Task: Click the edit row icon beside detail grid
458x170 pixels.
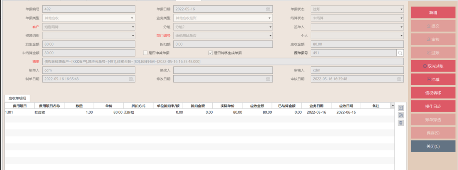Action: (x=401, y=115)
